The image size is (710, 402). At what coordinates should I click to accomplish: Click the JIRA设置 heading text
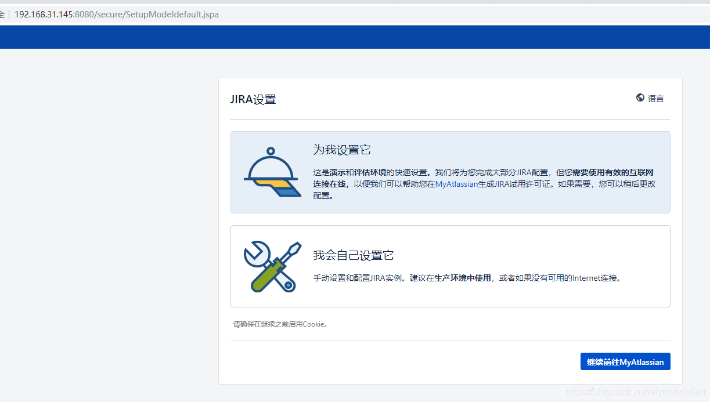tap(253, 99)
